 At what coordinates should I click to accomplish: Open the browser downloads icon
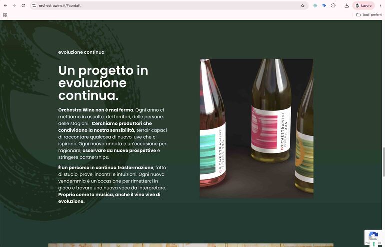[347, 5]
